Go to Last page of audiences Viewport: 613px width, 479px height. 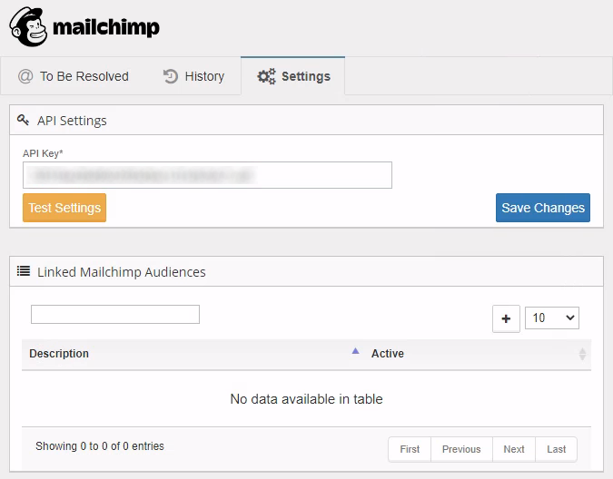pos(556,449)
